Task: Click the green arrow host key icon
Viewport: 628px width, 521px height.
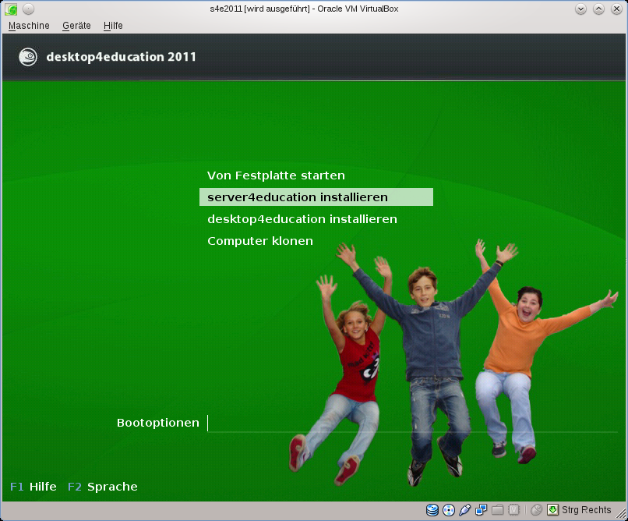Action: coord(552,510)
